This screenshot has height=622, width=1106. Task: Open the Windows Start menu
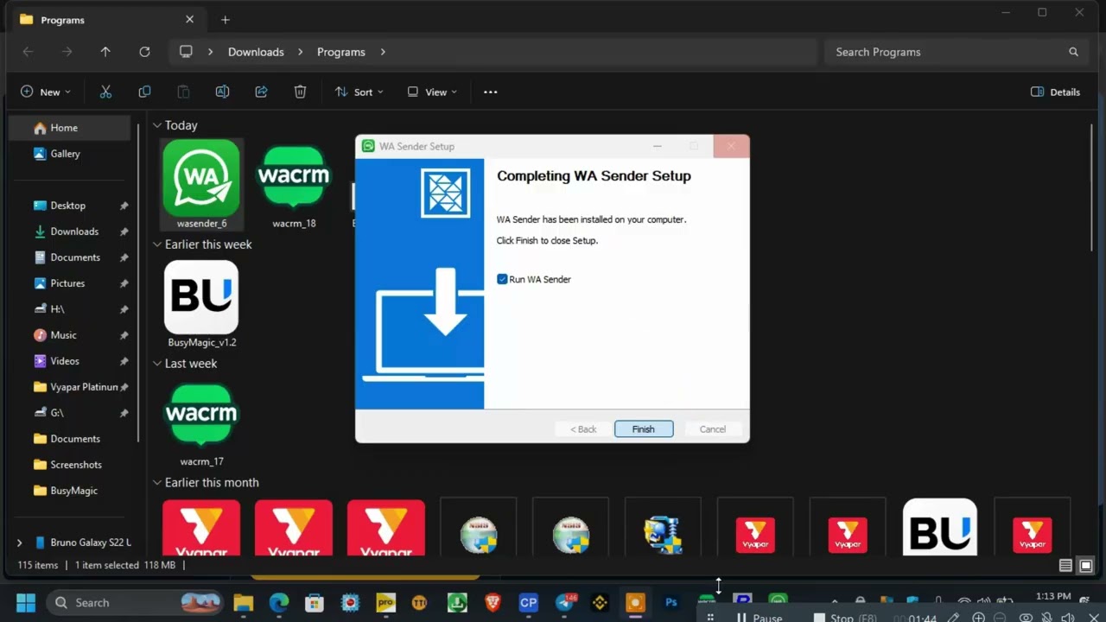(26, 602)
